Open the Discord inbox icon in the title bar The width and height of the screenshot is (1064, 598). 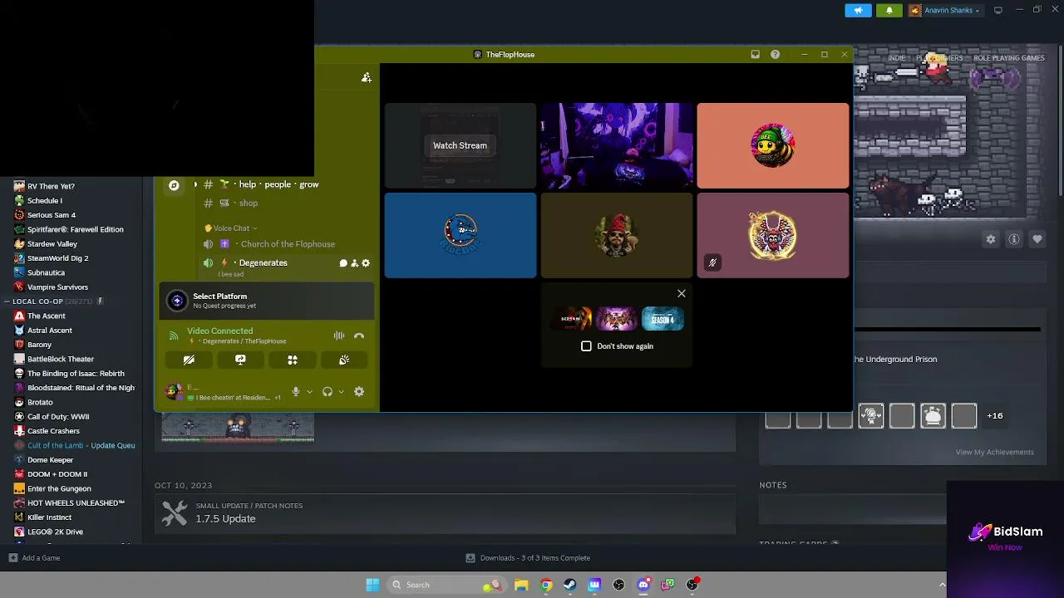[755, 54]
